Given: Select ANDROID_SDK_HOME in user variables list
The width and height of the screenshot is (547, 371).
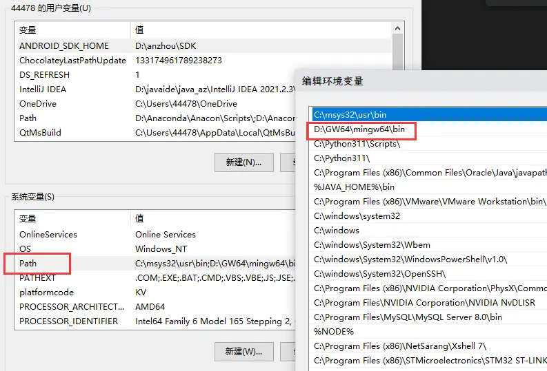Looking at the screenshot, I should [64, 45].
